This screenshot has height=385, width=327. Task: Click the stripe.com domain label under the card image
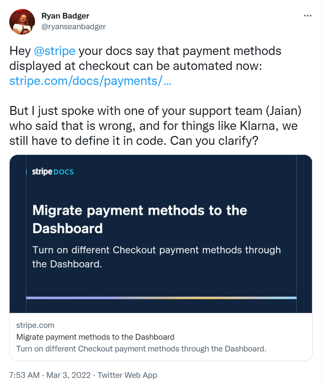pos(35,325)
